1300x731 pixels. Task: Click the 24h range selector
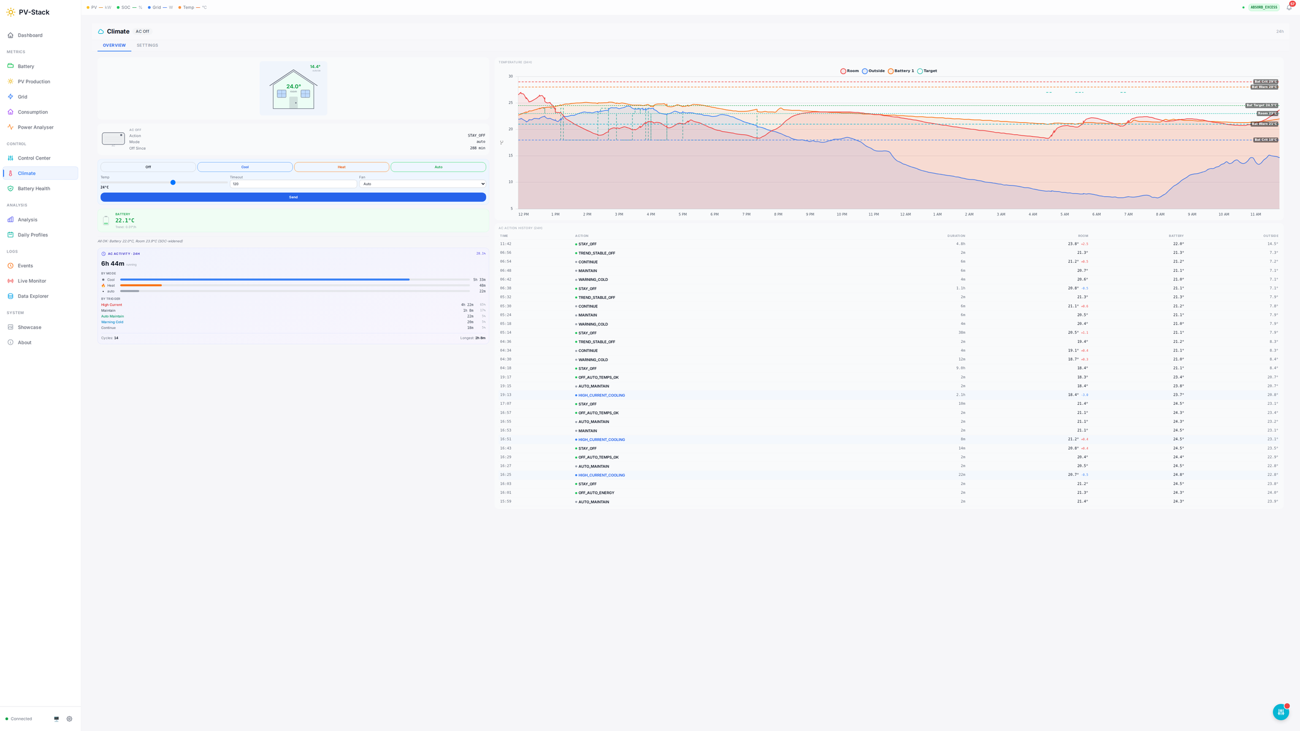tap(1280, 31)
